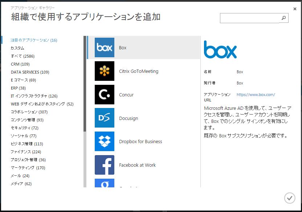
Task: Select the Docusign entry label
Action: pos(128,118)
